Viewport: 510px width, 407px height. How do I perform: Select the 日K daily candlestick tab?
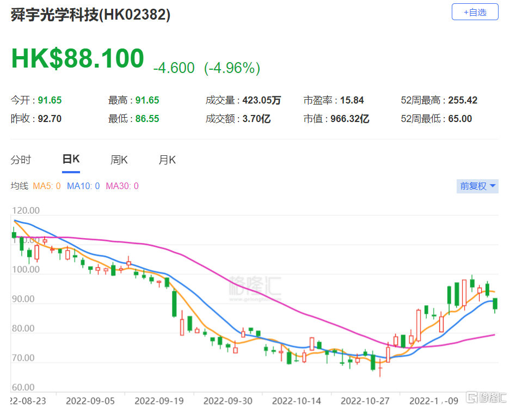71,159
